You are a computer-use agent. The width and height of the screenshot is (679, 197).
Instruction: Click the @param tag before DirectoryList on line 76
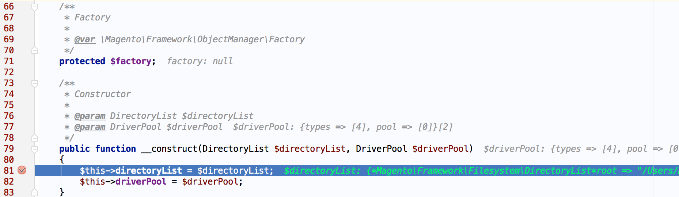pos(90,116)
